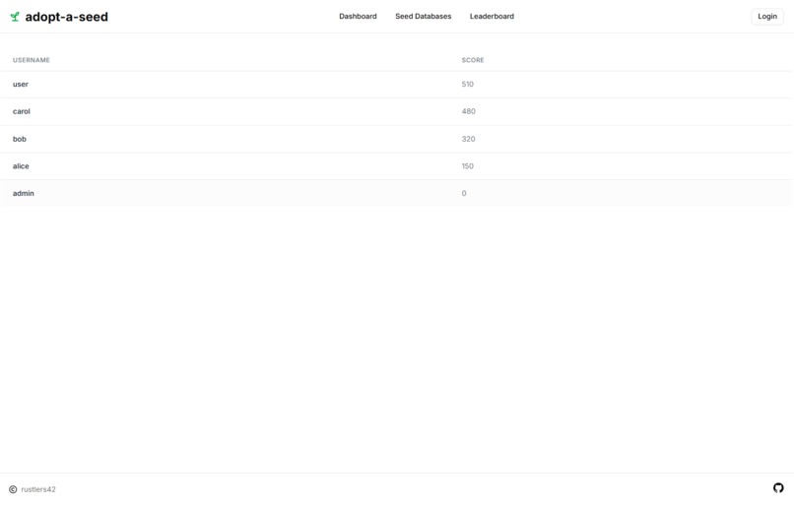The width and height of the screenshot is (794, 506).
Task: Select the 'carol' username cell
Action: [22, 111]
